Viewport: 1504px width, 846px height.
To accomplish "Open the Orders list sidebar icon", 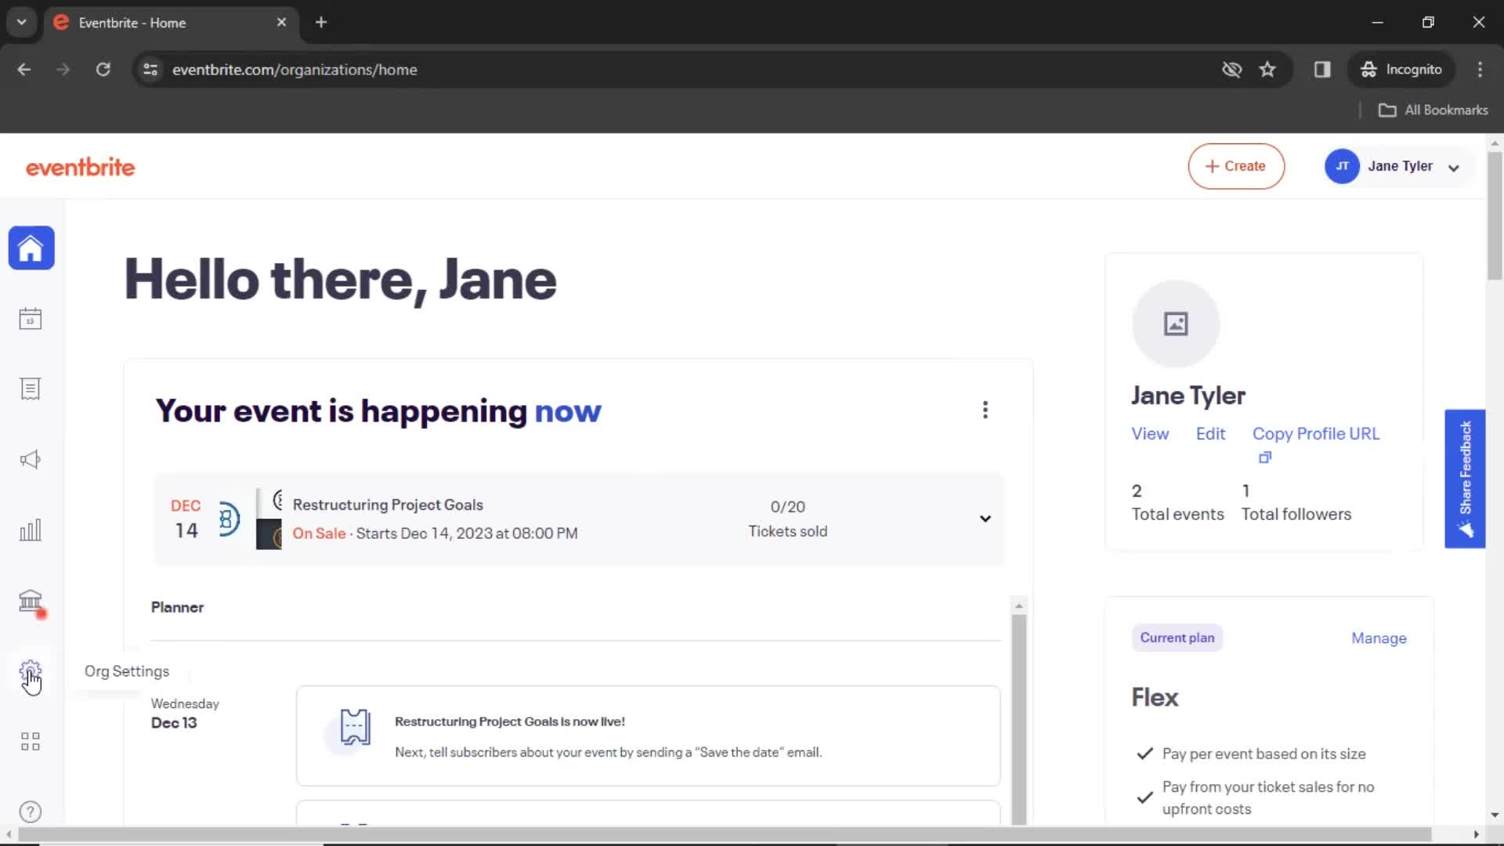I will coord(31,389).
